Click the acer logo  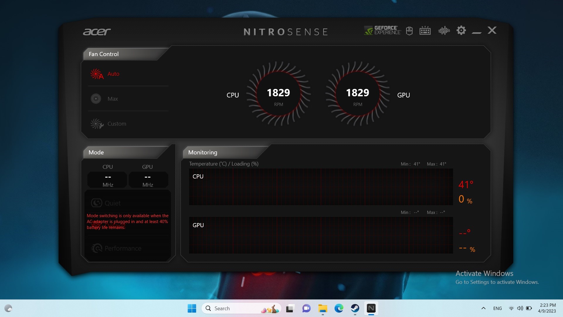(97, 32)
